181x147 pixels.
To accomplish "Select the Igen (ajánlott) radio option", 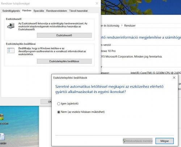I will [68, 103].
